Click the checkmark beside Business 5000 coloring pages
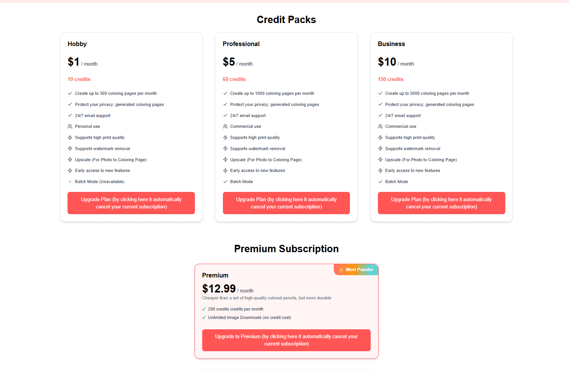The width and height of the screenshot is (569, 370). point(380,93)
